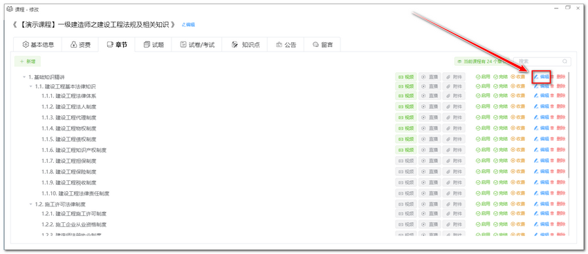Switch to 知识点 tab

[246, 44]
